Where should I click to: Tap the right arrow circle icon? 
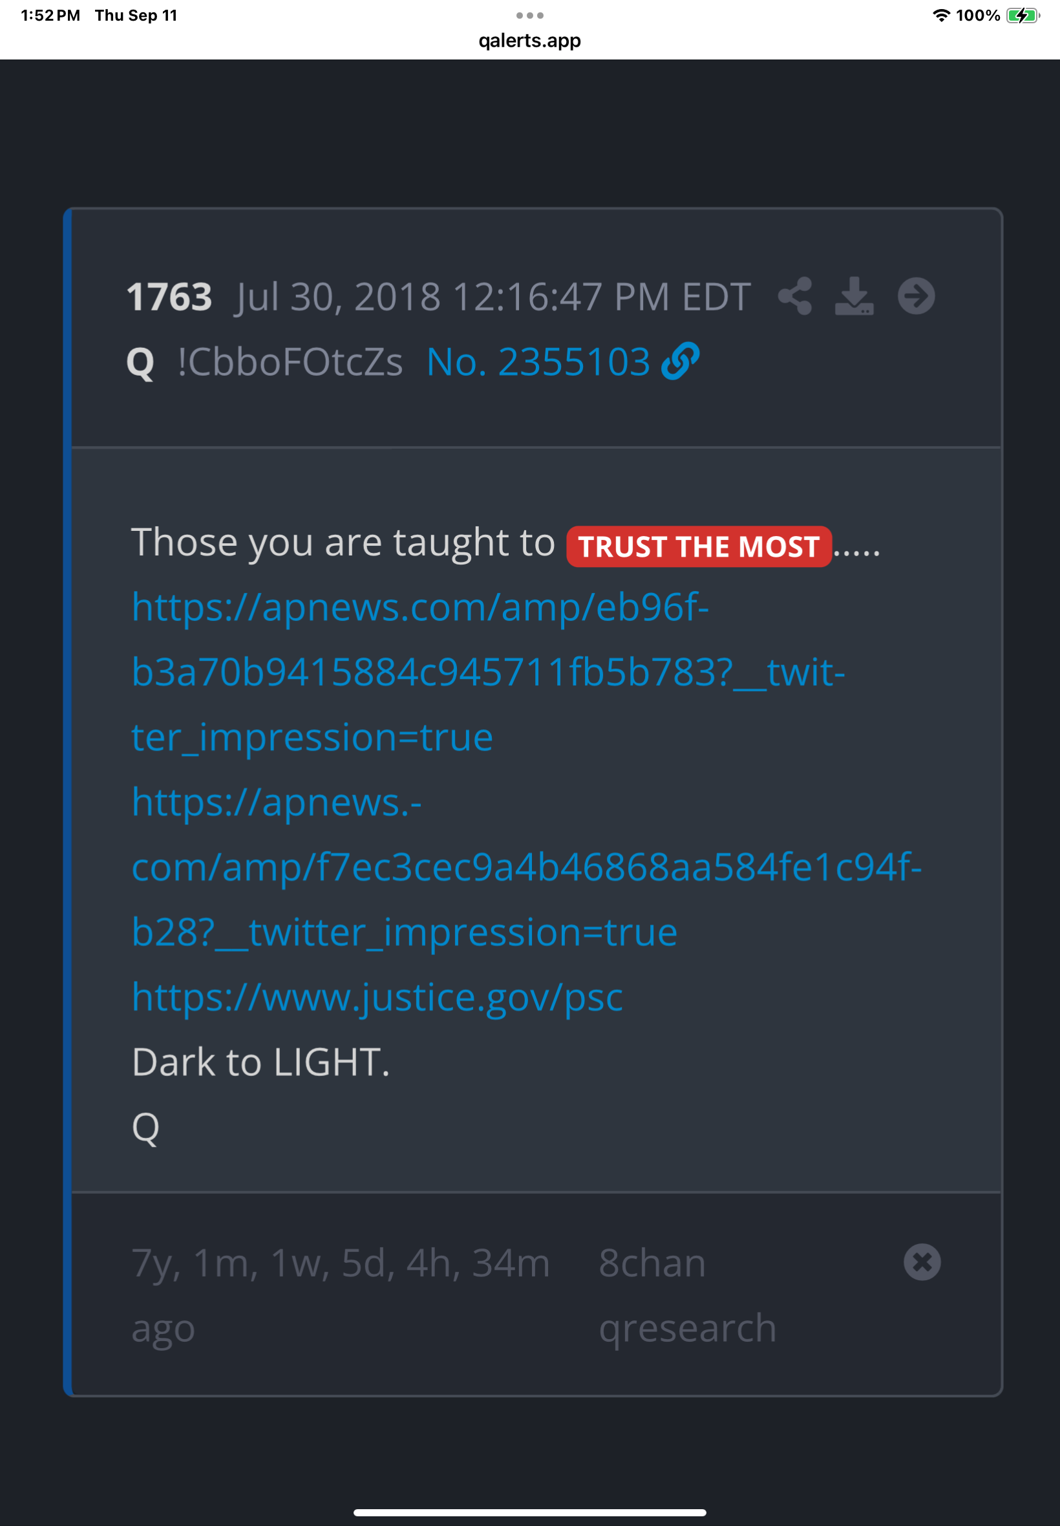(x=917, y=296)
